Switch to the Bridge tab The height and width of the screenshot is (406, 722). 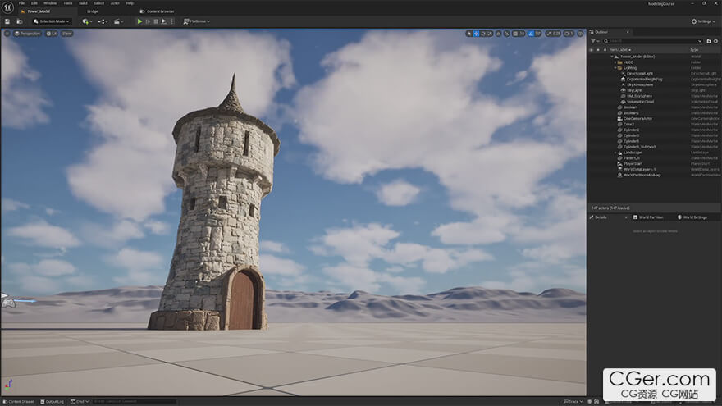pyautogui.click(x=93, y=11)
